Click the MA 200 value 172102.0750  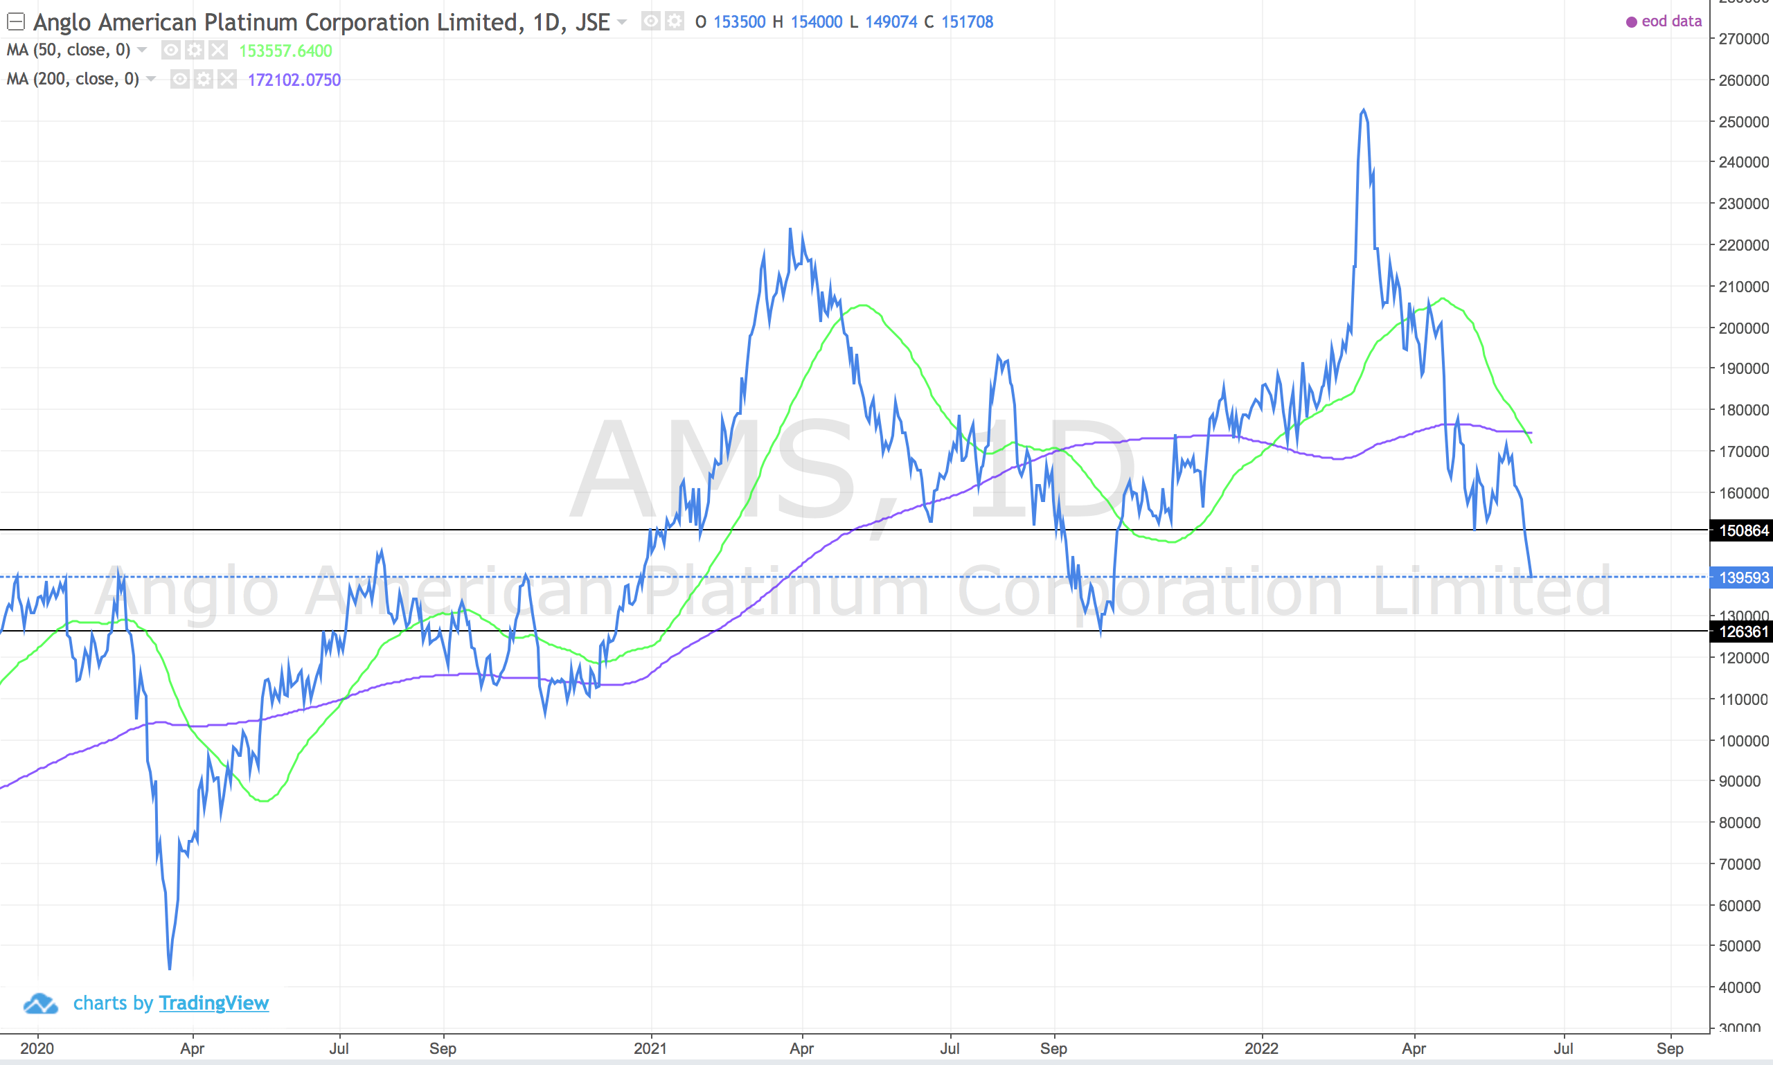tap(294, 80)
